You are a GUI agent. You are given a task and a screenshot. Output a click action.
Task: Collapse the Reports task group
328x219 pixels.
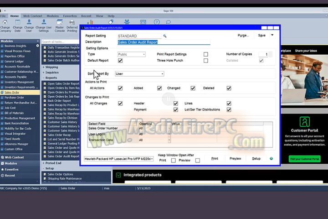tap(50, 78)
